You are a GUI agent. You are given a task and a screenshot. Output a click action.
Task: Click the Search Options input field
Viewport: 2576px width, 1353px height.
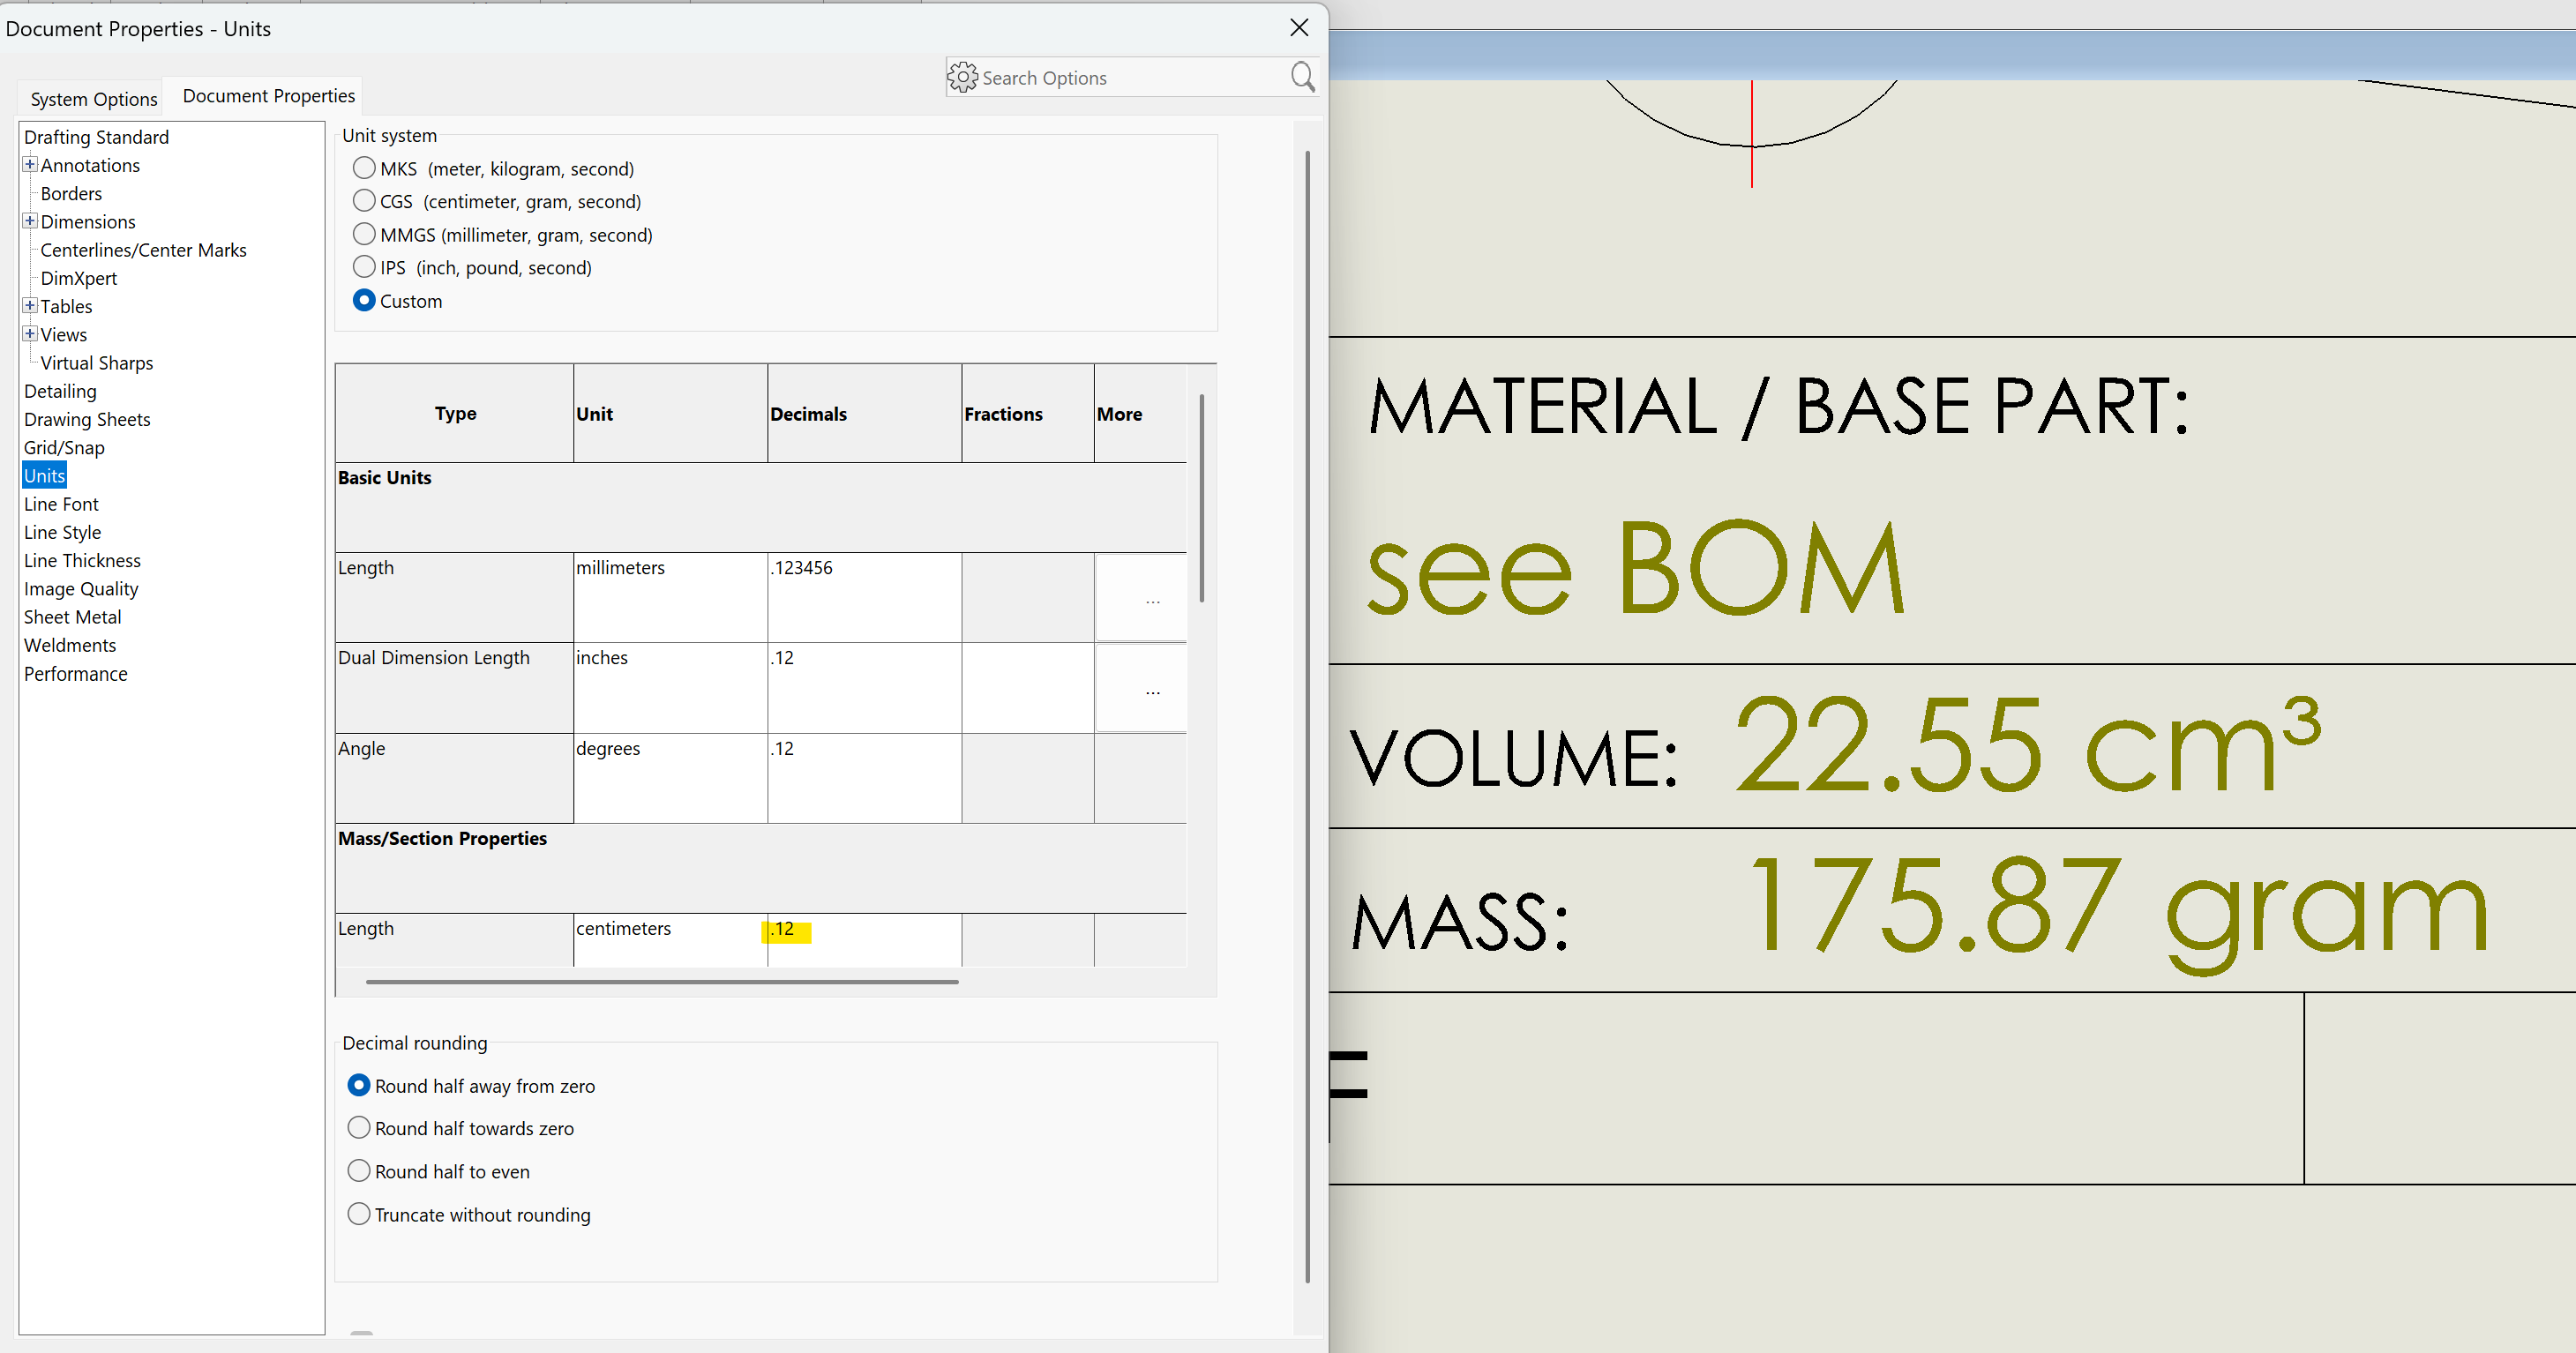(1130, 78)
